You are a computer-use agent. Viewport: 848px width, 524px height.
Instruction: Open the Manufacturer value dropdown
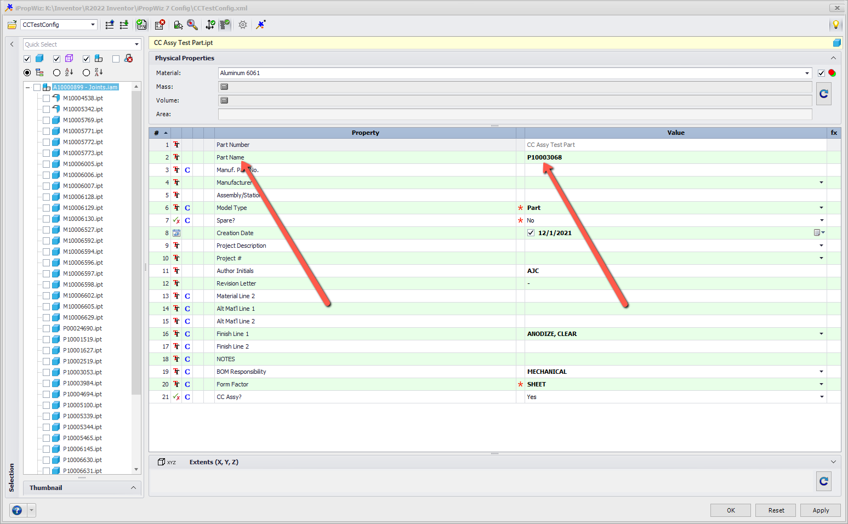pos(821,182)
